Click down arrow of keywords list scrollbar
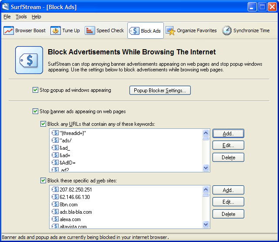Image resolution: width=279 pixels, height=242 pixels. pos(206,168)
